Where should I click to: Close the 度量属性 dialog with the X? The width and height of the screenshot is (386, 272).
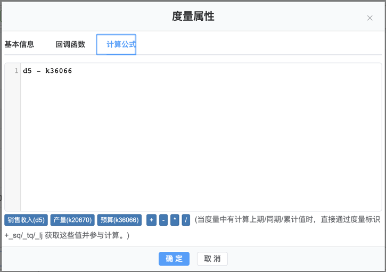369,18
